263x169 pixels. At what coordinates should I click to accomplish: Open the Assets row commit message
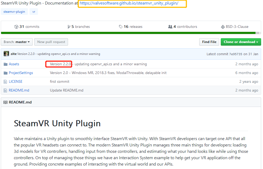tap(98, 64)
